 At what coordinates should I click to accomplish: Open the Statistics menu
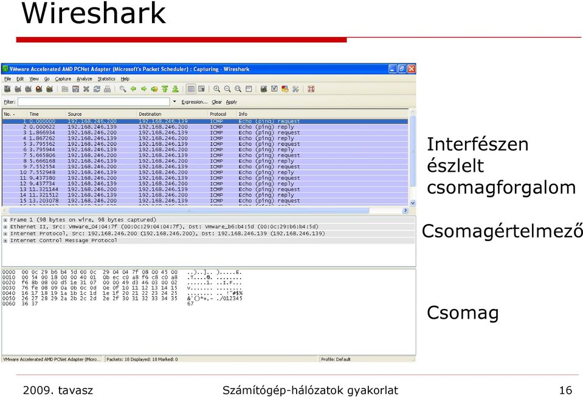tap(106, 79)
